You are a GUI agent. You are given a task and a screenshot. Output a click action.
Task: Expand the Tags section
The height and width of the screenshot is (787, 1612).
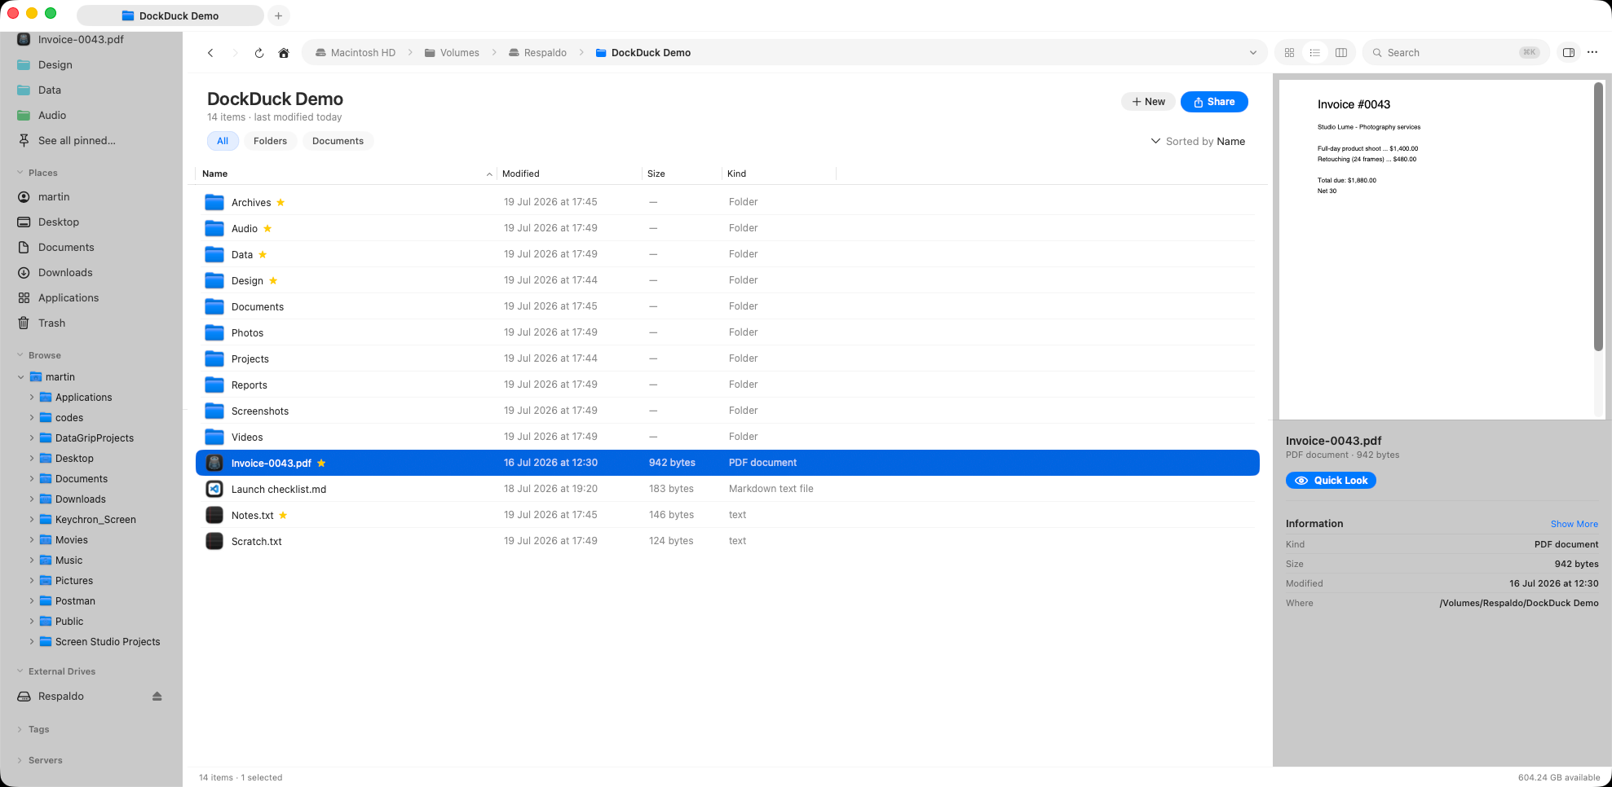point(20,729)
